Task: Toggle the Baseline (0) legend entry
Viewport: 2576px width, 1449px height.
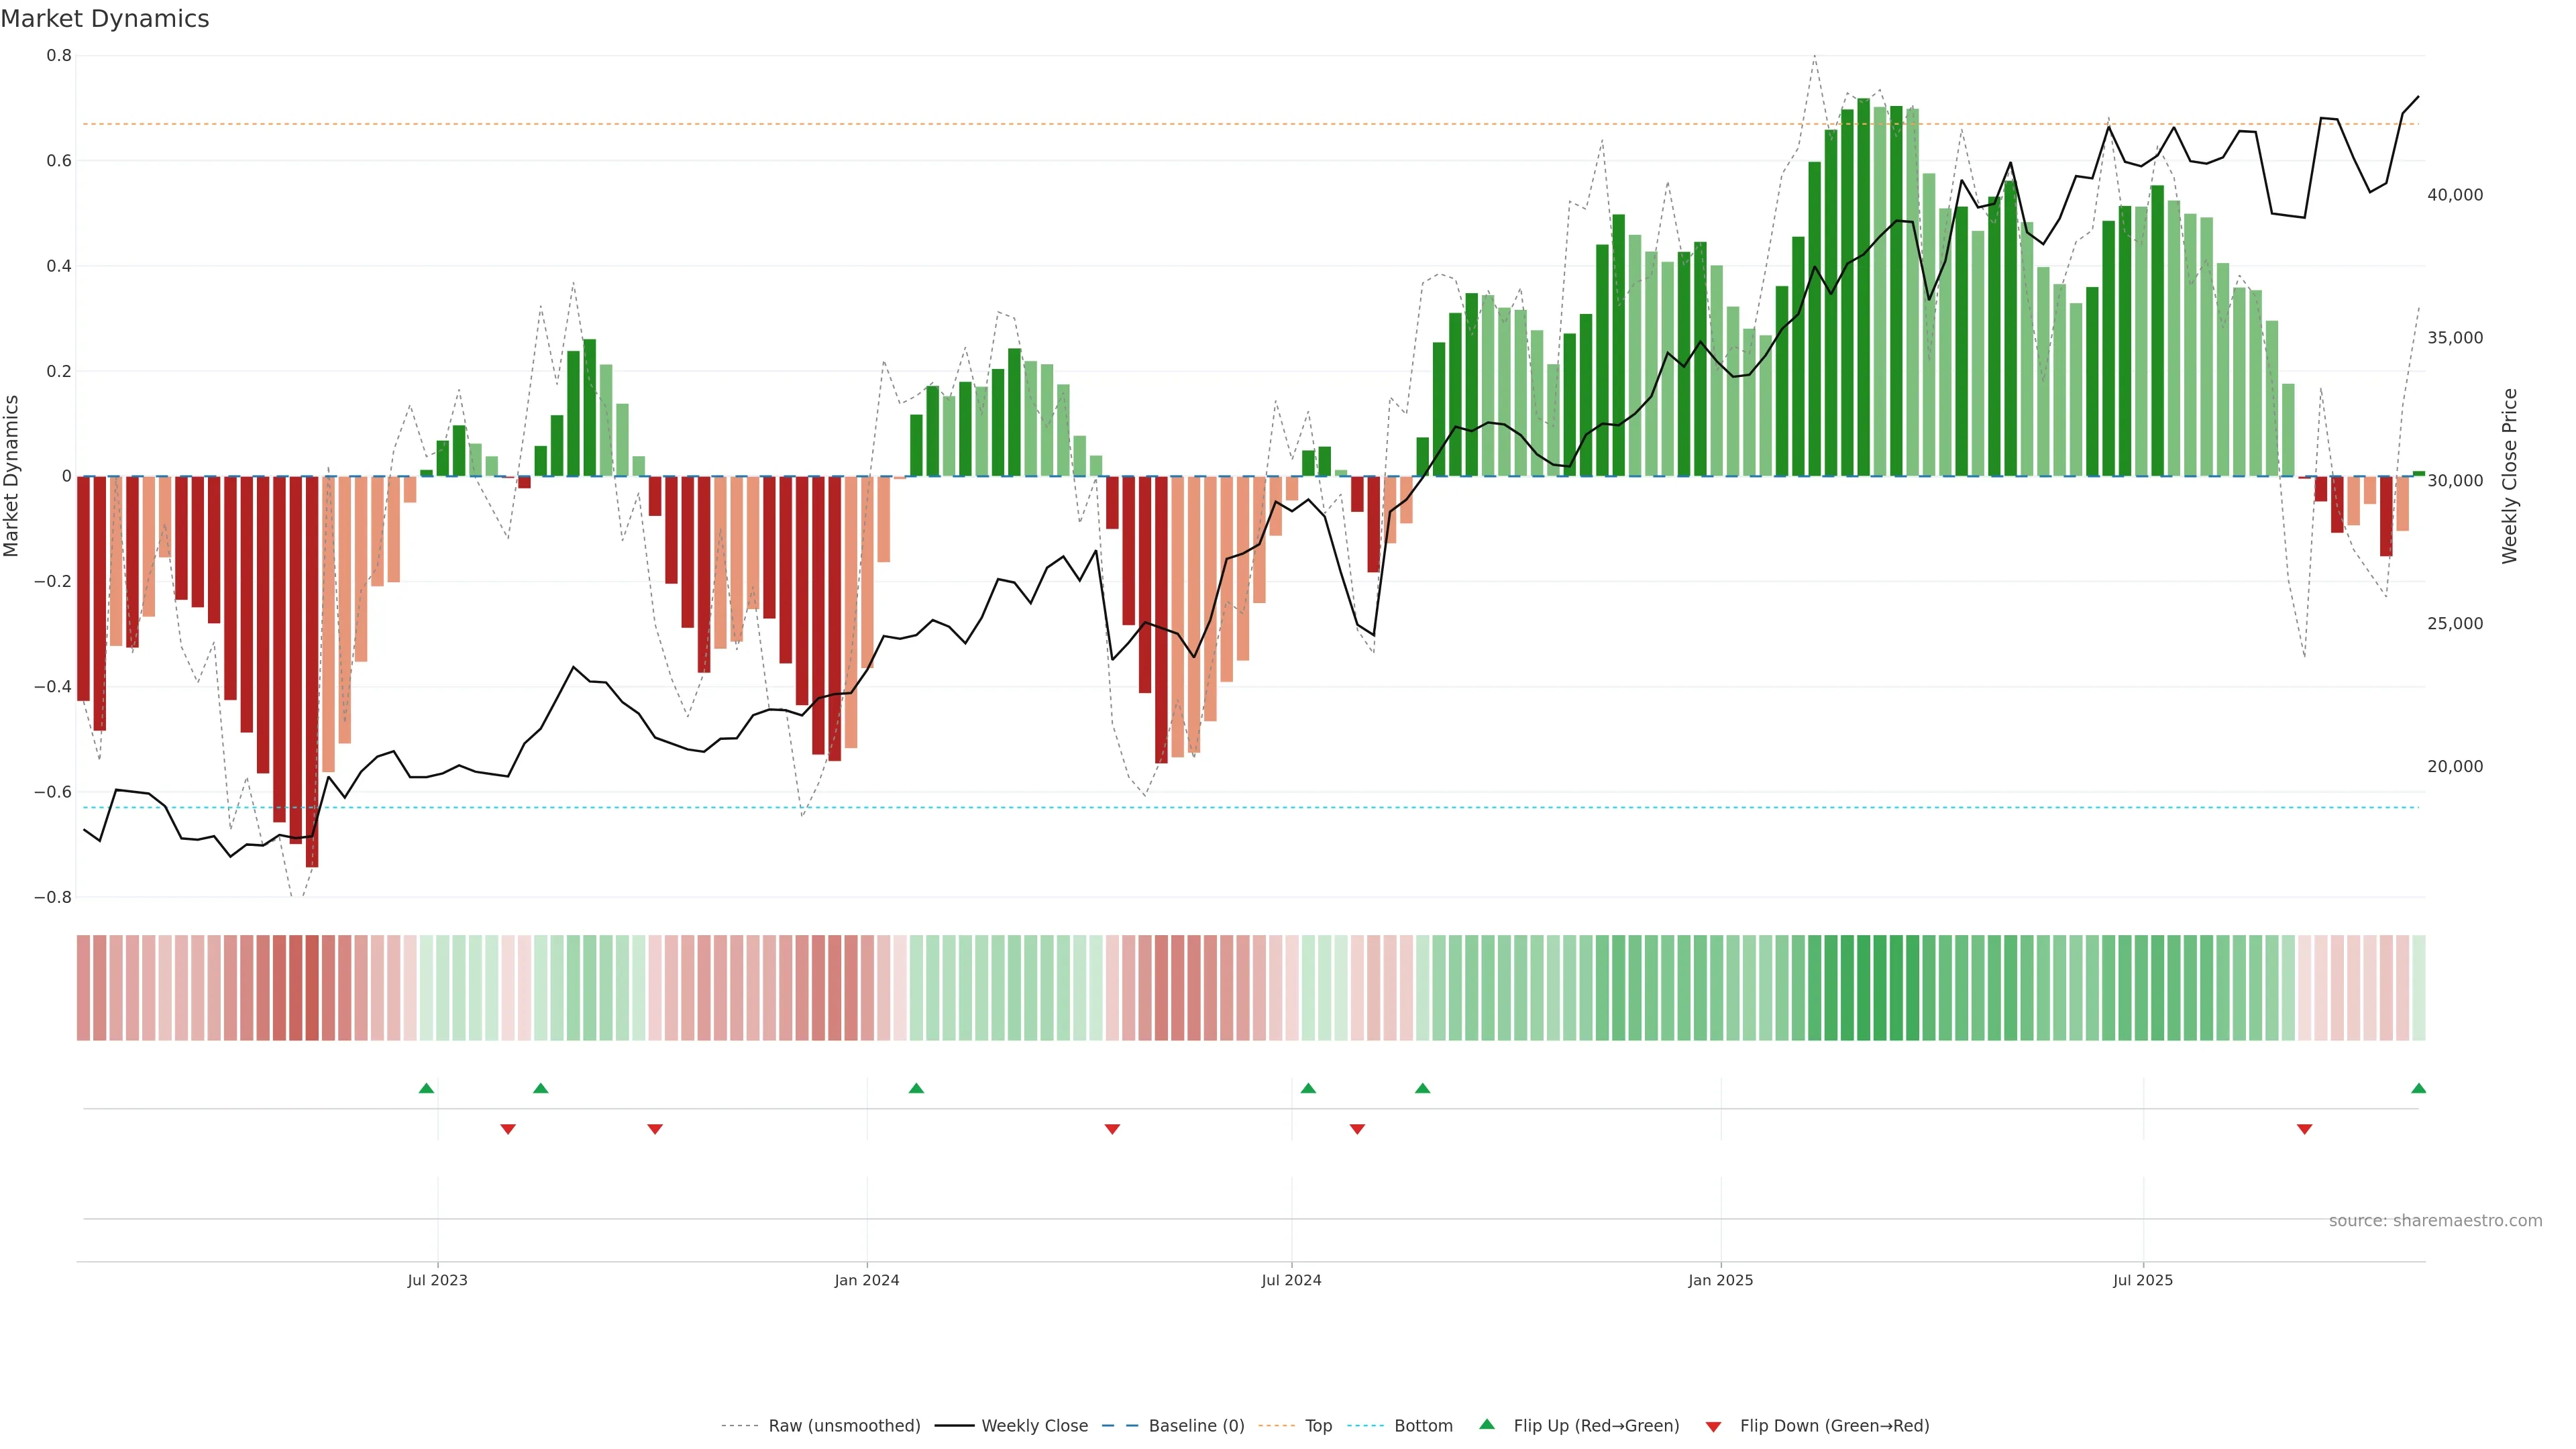Action: coord(1196,1426)
